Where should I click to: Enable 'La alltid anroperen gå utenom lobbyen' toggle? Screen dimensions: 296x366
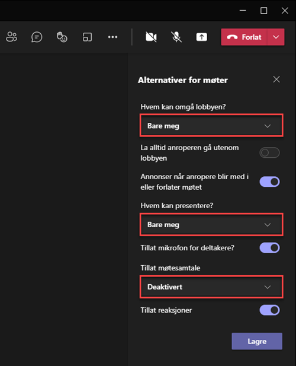pos(269,152)
